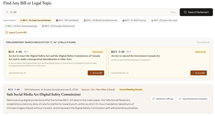Viewport: 215px width, 116px height.
Task: Click the fuel pump icon on the C-38 chip
Action: [57, 20]
